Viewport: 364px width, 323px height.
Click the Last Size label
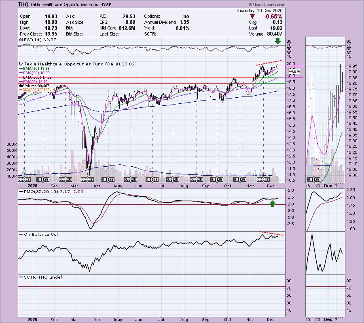[x=109, y=34]
